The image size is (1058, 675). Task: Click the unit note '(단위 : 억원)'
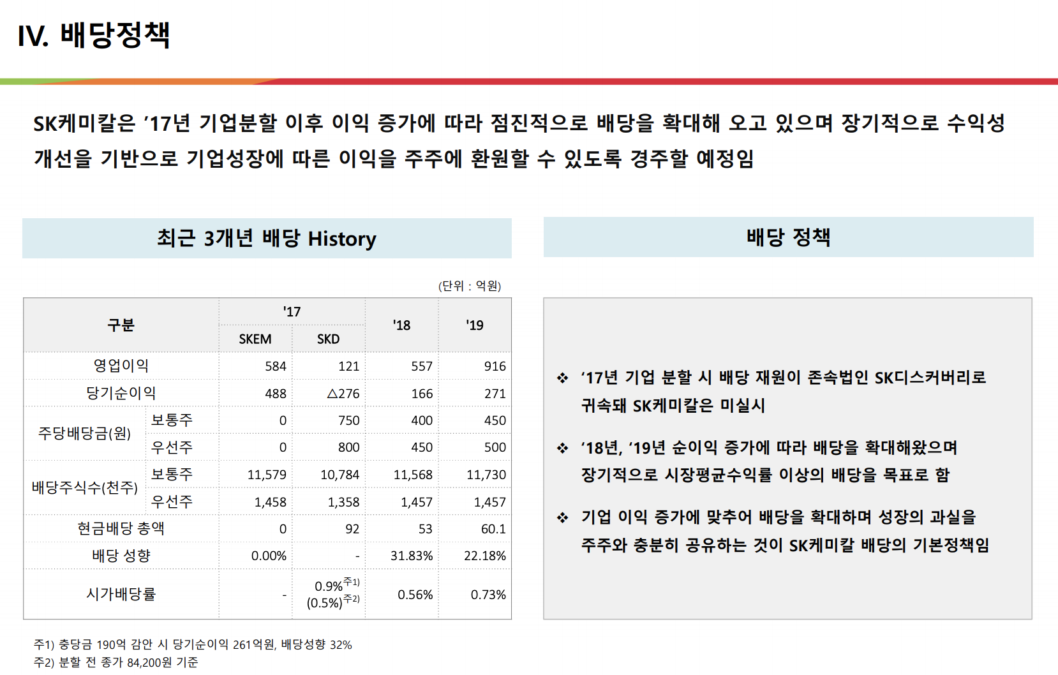coord(470,286)
